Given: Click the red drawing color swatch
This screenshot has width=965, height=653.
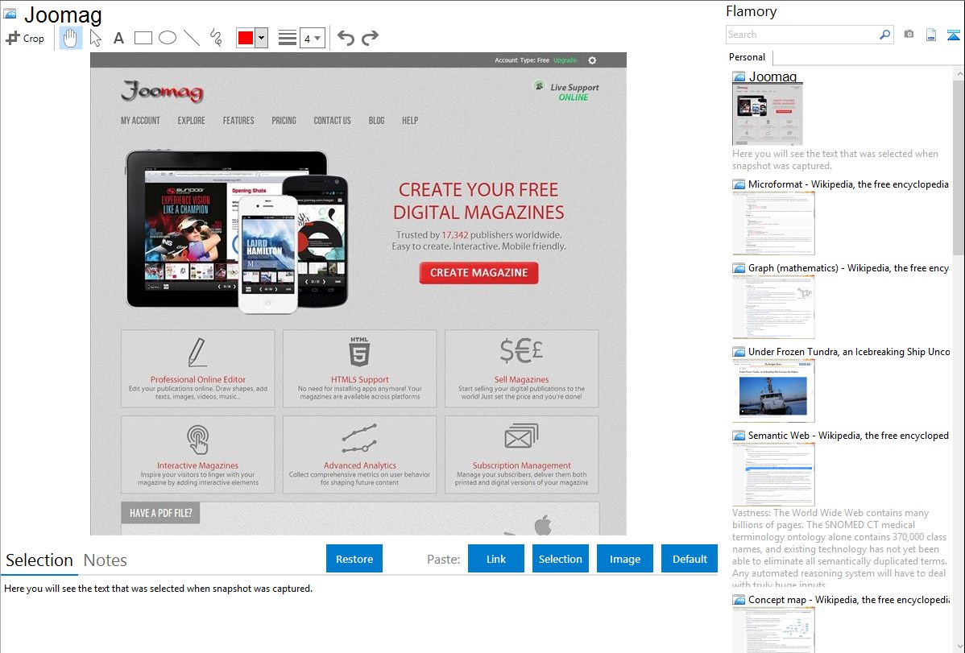Looking at the screenshot, I should tap(246, 38).
